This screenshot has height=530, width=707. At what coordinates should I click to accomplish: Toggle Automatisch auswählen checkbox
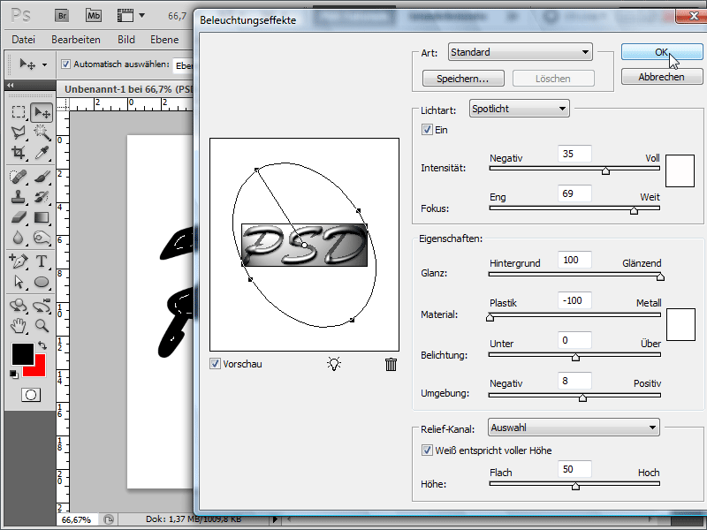pyautogui.click(x=65, y=64)
